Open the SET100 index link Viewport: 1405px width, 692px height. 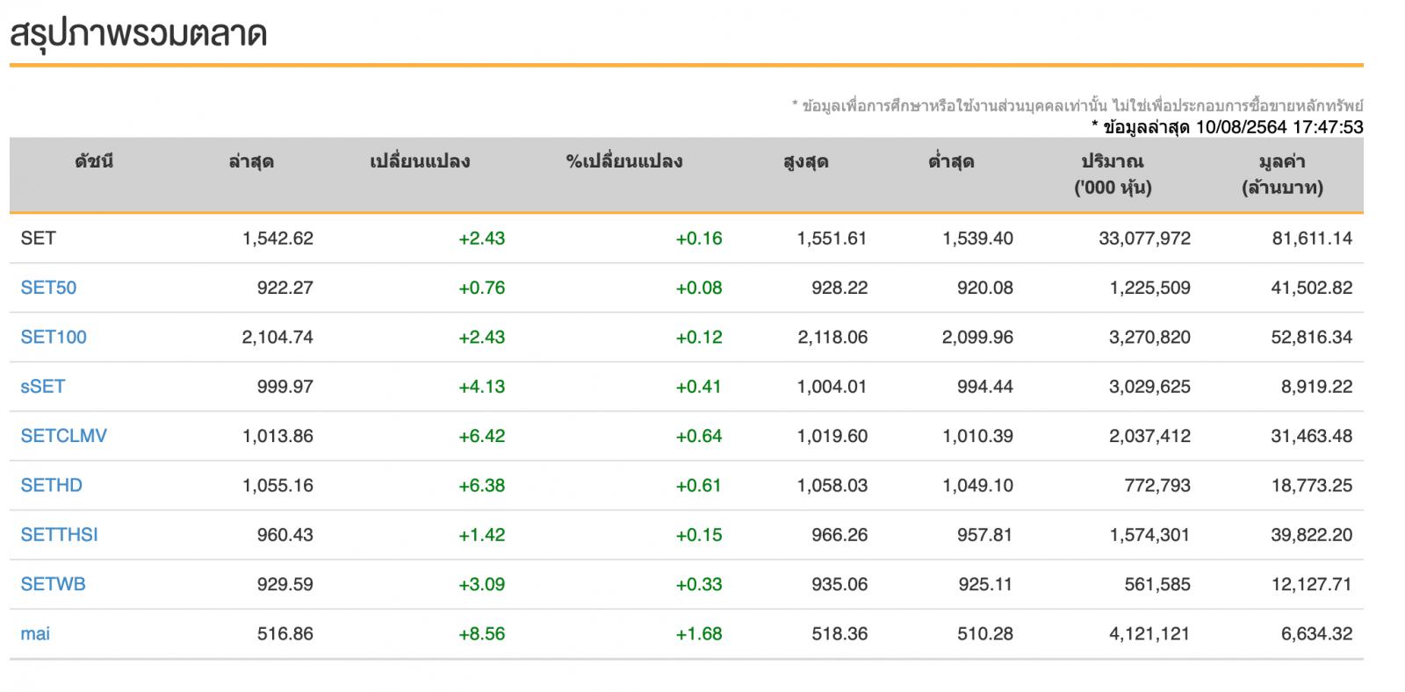54,337
